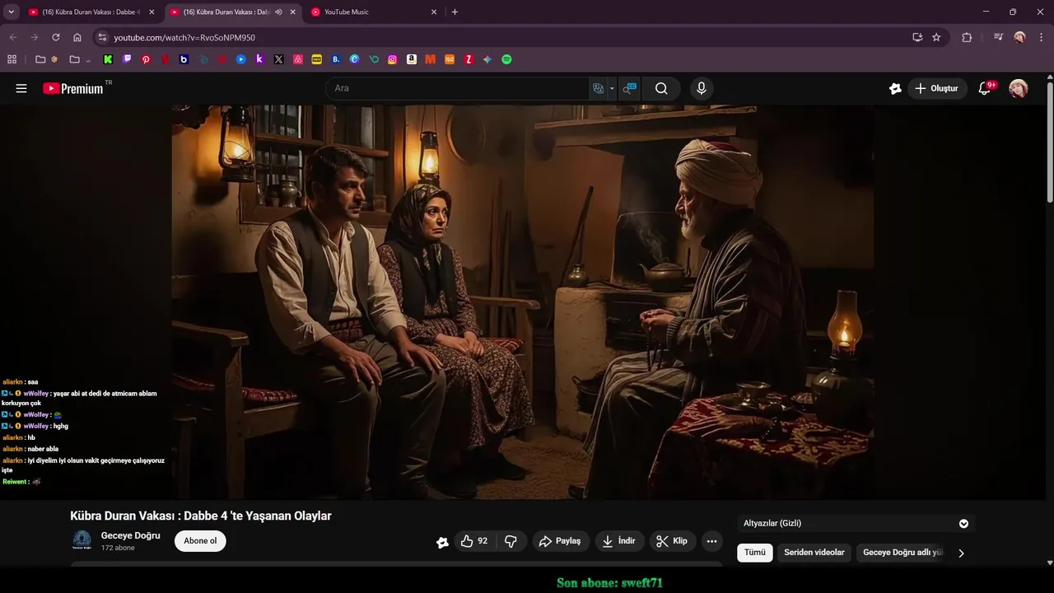Click the Abone ol button

(x=200, y=541)
